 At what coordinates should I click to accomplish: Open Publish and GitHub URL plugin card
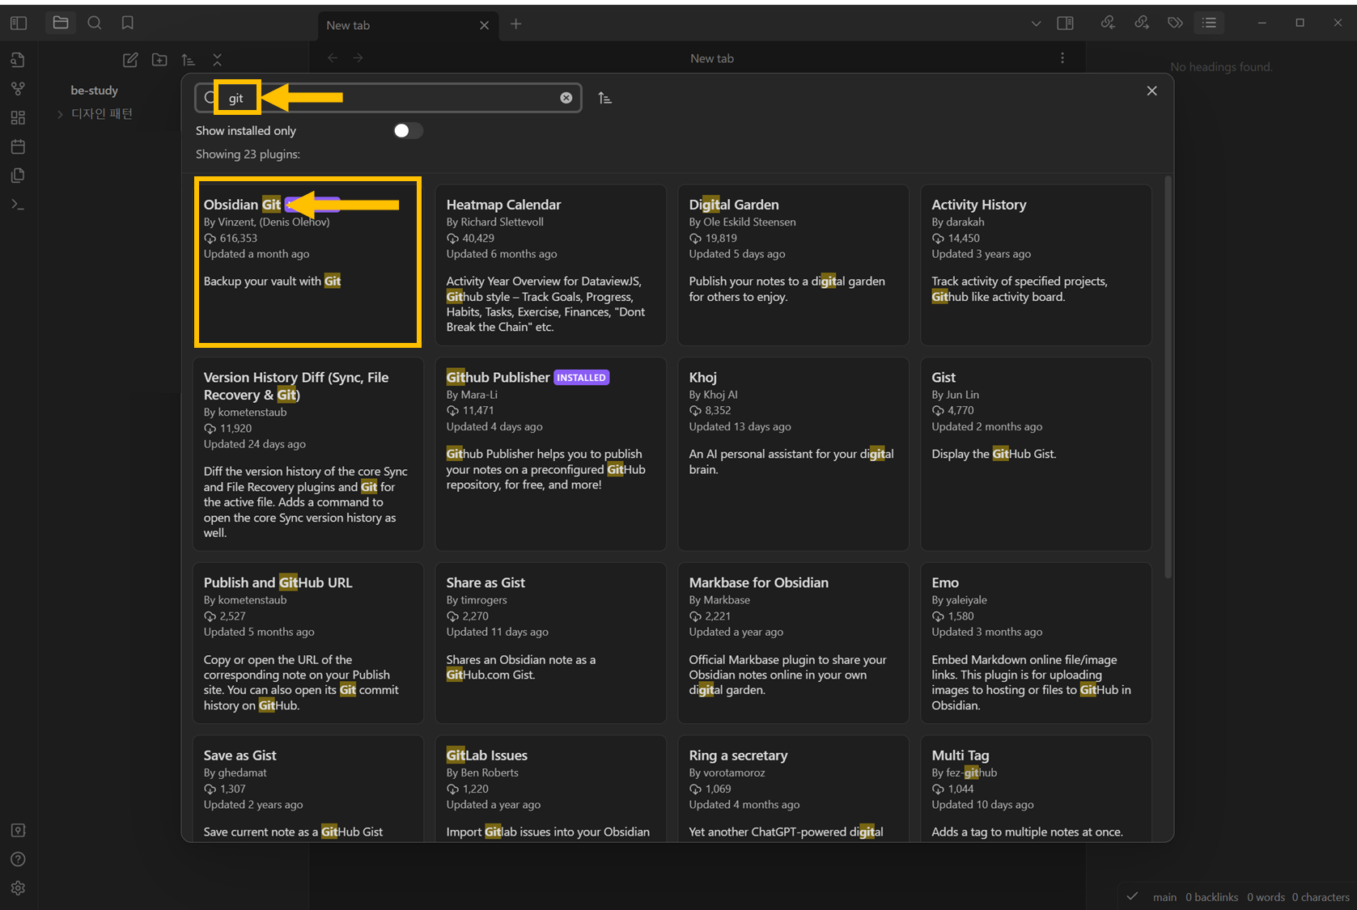coord(307,643)
